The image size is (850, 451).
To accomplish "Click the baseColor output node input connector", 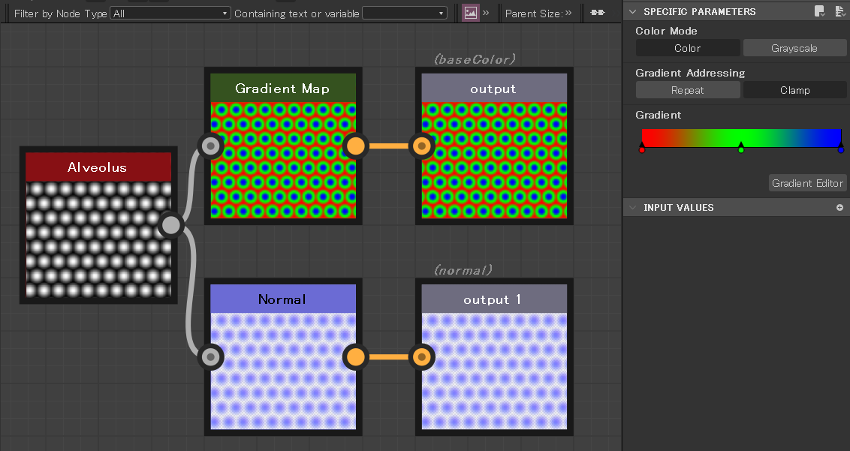I will [422, 146].
